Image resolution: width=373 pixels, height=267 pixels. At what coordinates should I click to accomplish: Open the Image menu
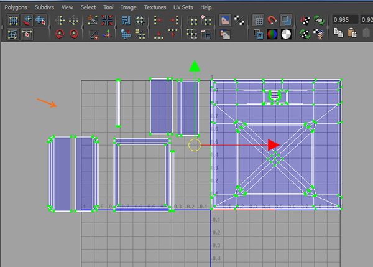(x=129, y=7)
